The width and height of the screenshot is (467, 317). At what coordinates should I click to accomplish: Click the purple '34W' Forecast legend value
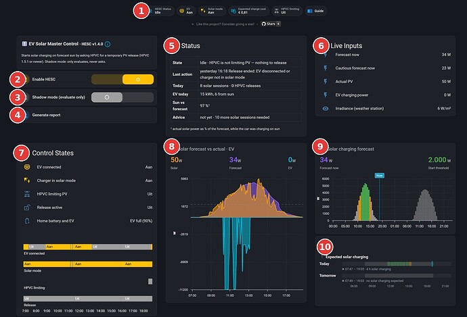235,160
